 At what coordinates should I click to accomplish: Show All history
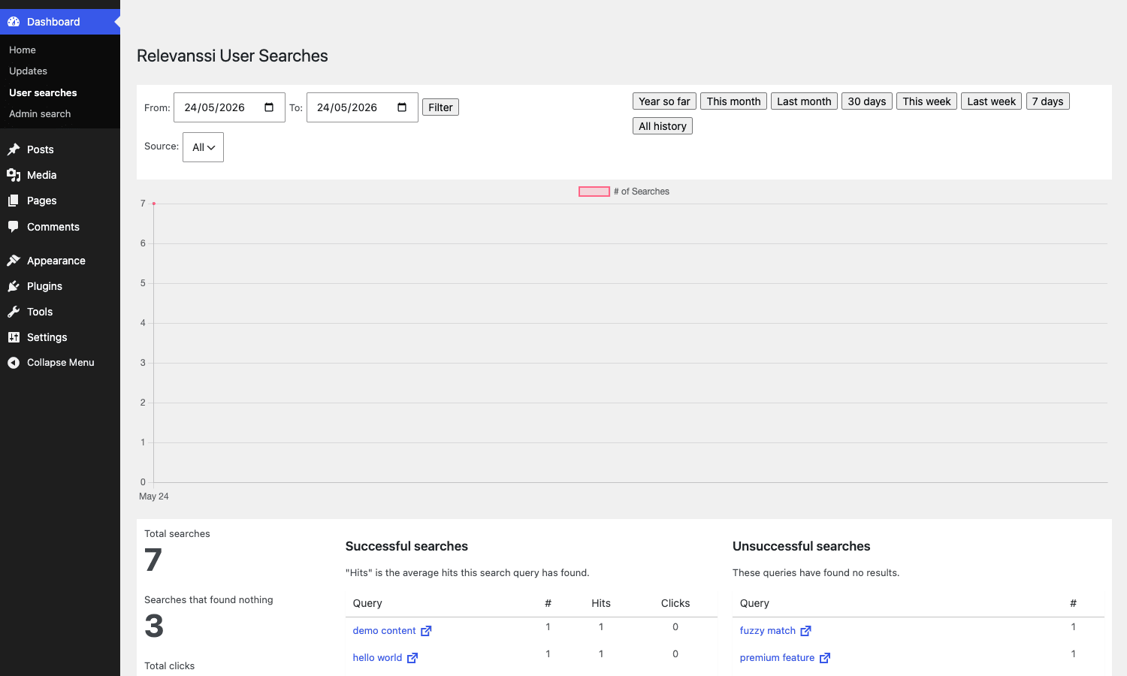[663, 126]
